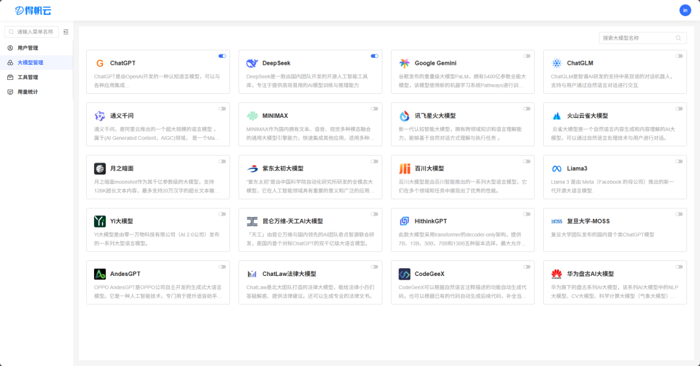
Task: Click the HithinkGPT logo icon
Action: (x=404, y=222)
